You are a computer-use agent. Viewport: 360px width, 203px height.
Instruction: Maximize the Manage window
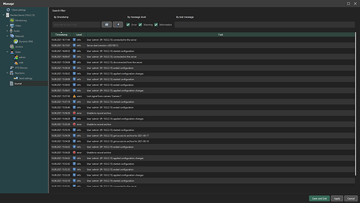(x=349, y=4)
